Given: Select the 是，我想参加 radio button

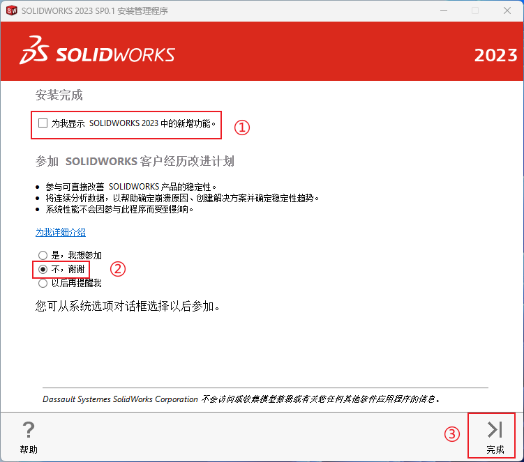Looking at the screenshot, I should (x=43, y=255).
